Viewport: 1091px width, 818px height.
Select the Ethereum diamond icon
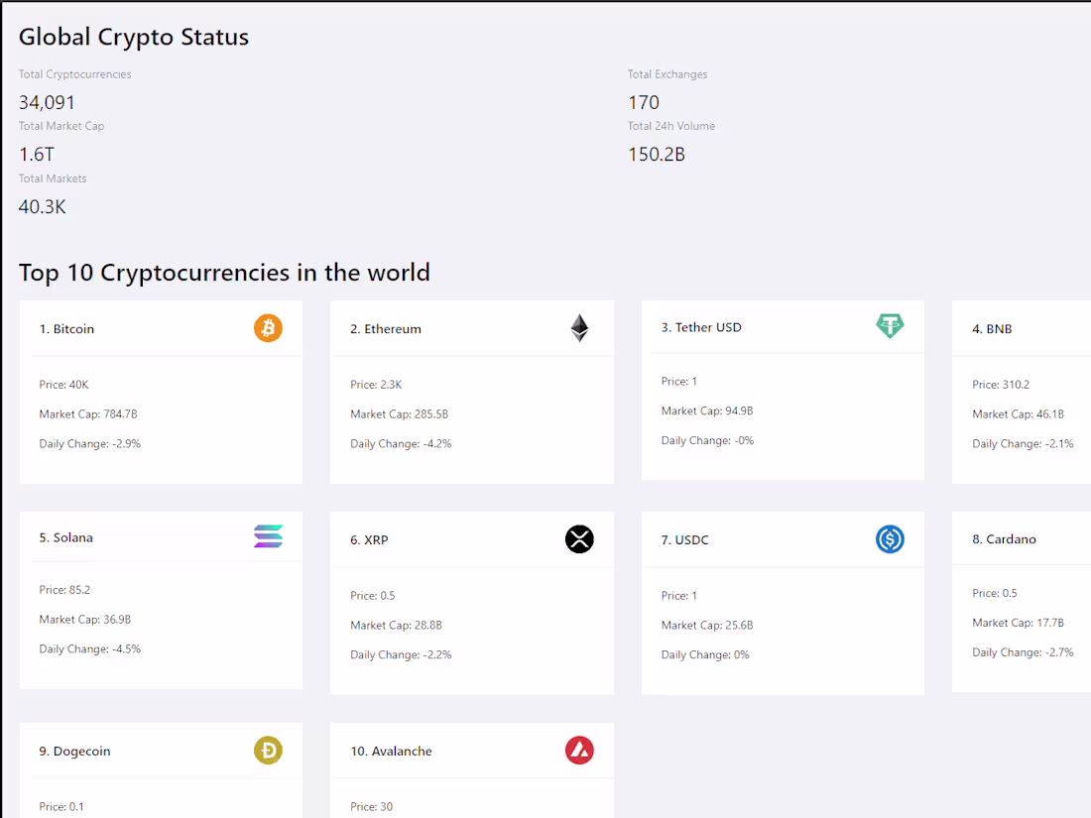(x=579, y=327)
